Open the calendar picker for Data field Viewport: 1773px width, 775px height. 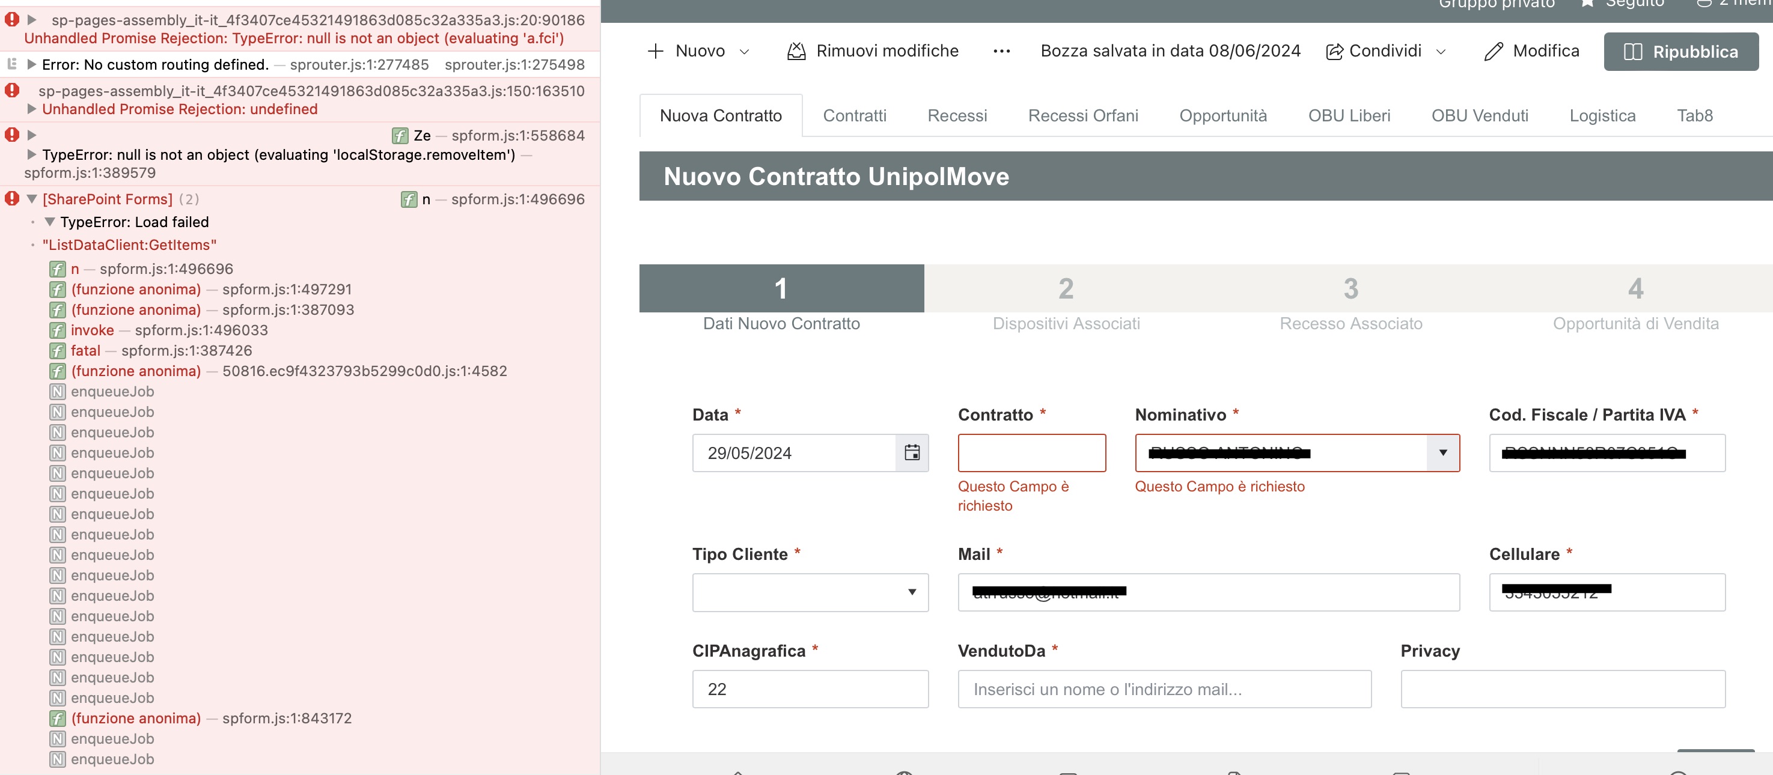tap(912, 452)
